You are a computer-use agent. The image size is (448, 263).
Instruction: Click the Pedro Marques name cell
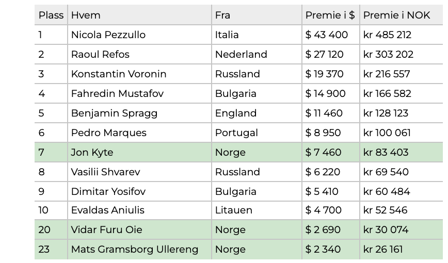(140, 133)
